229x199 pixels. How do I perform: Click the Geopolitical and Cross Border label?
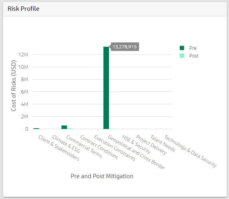click(137, 152)
